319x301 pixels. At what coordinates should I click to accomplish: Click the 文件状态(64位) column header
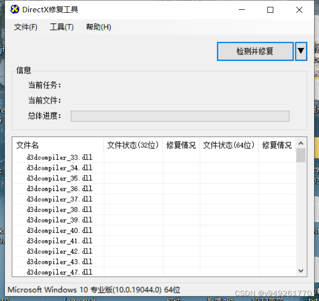click(x=229, y=145)
